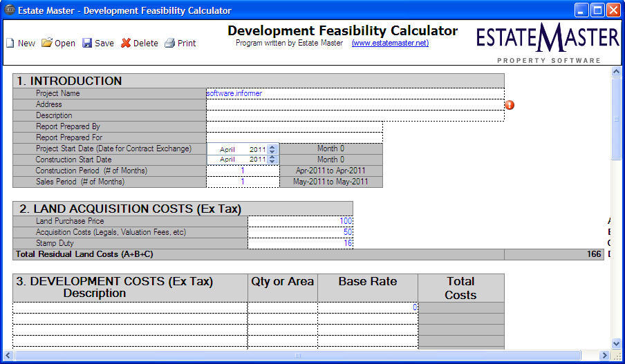Viewport: 625px width, 364px height.
Task: Click the horizontal scrollbar left arrow
Action: coord(8,355)
